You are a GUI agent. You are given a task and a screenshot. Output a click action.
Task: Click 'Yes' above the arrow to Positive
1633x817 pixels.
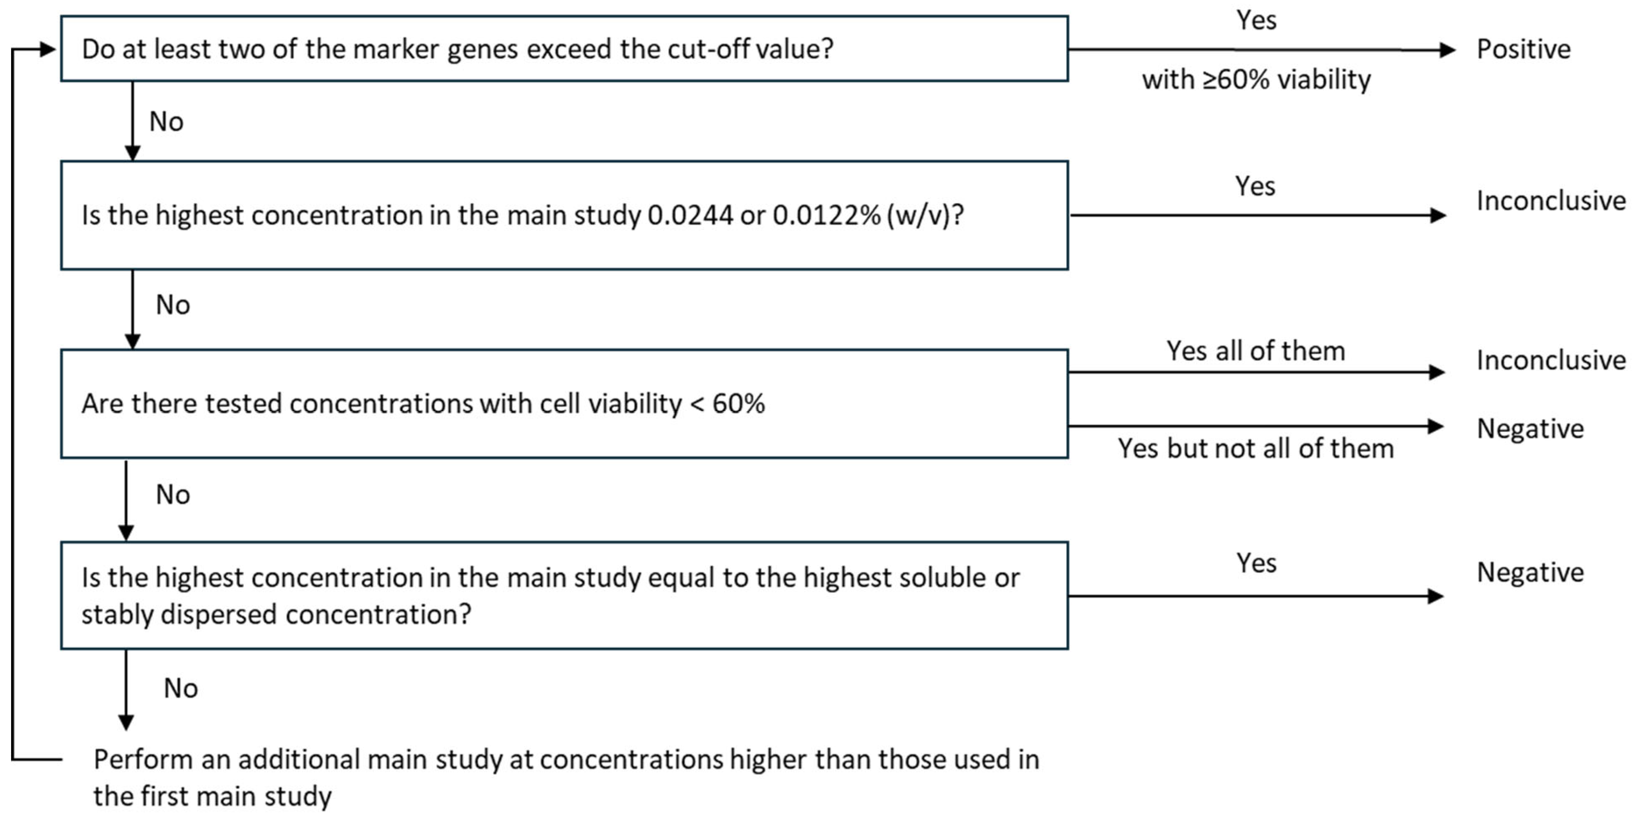pos(1256,20)
